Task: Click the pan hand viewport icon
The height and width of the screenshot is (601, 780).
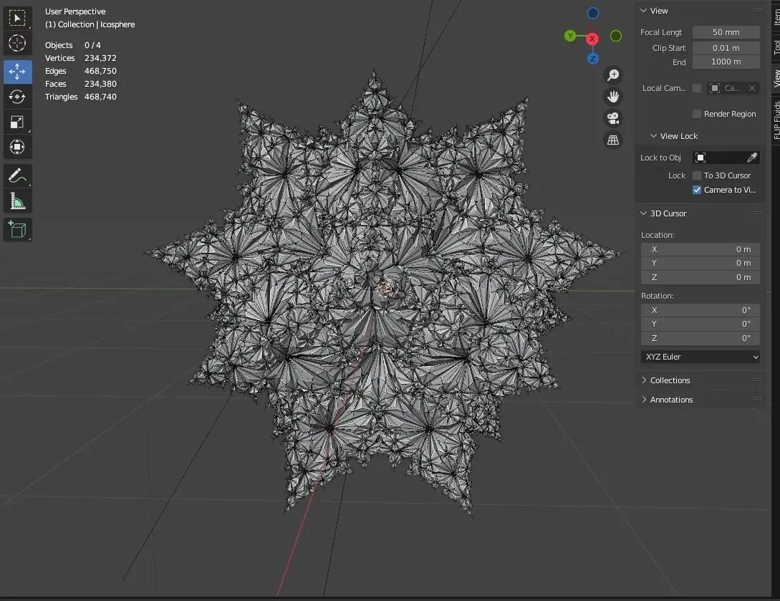Action: click(613, 97)
